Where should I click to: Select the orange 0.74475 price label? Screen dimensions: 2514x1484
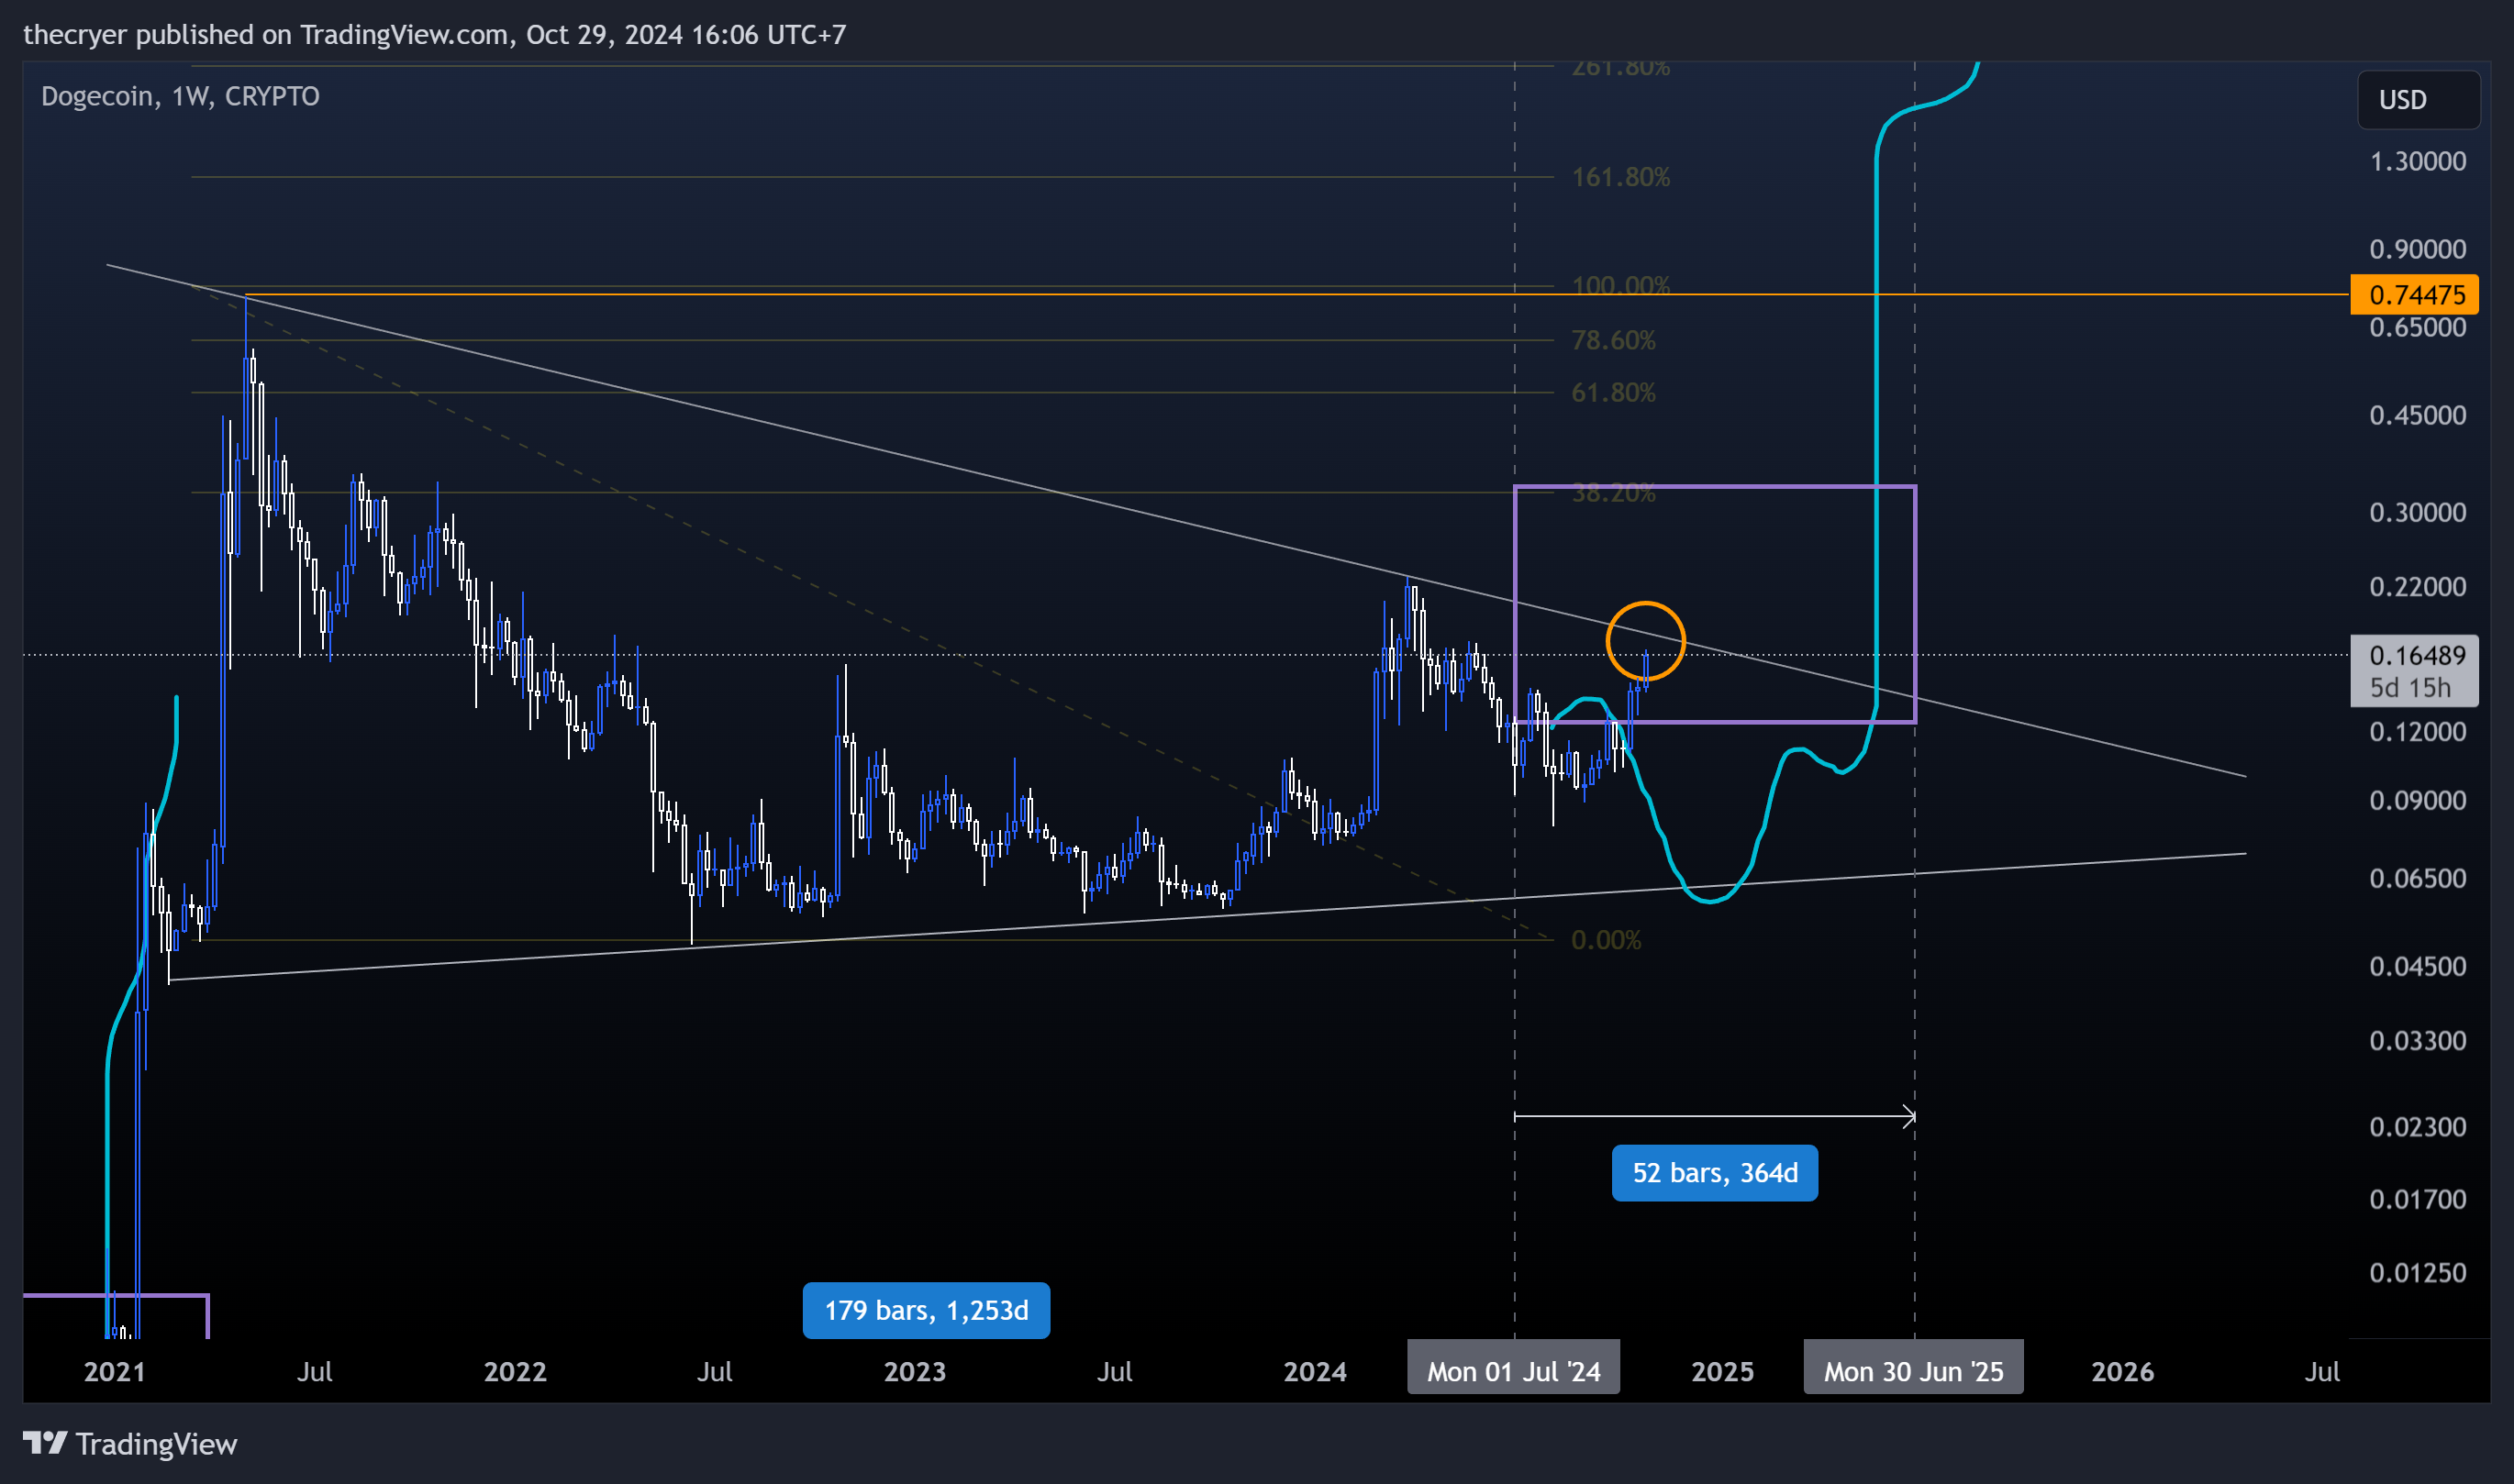point(2414,295)
